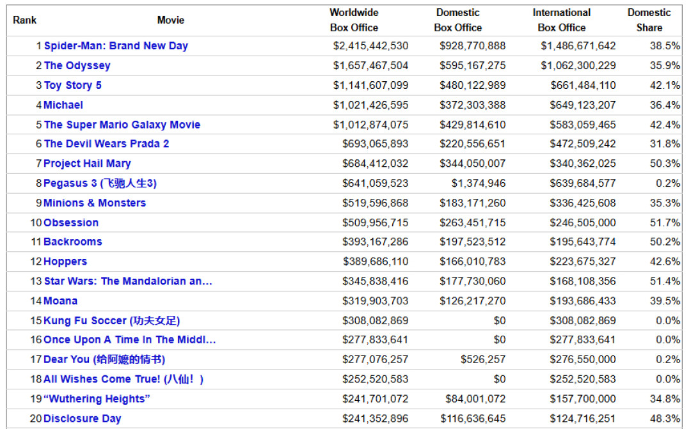Click the 50.3% domestic share cell
691x429 pixels.
point(665,164)
